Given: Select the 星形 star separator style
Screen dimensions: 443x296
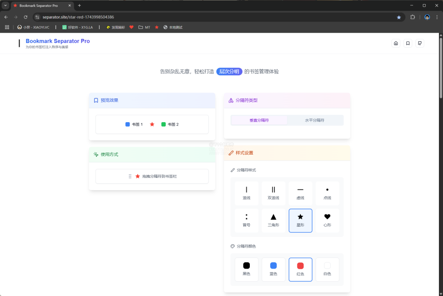Looking at the screenshot, I should pos(300,221).
